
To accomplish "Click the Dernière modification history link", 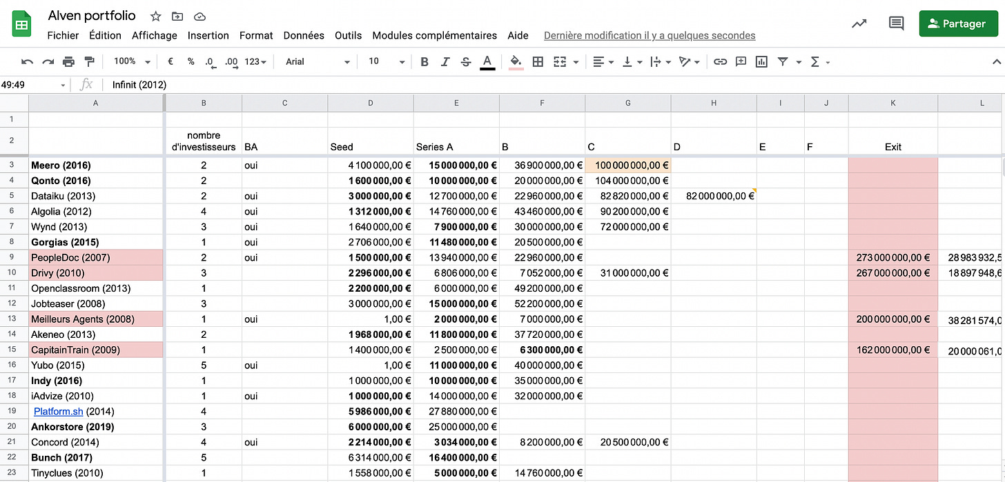I will click(x=650, y=35).
